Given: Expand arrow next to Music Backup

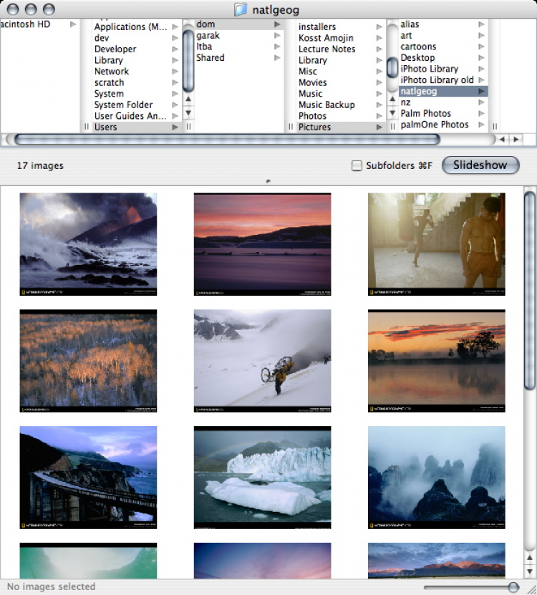Looking at the screenshot, I should 379,105.
